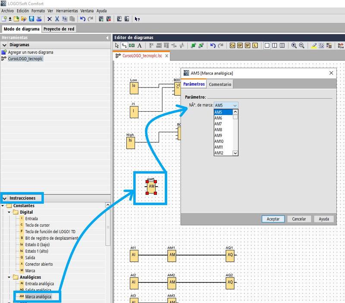Click the scissors Cut icon
The width and height of the screenshot is (345, 303).
pos(57,19)
